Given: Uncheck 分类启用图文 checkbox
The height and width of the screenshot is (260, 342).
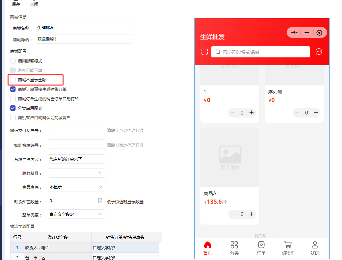Looking at the screenshot, I should 13,108.
